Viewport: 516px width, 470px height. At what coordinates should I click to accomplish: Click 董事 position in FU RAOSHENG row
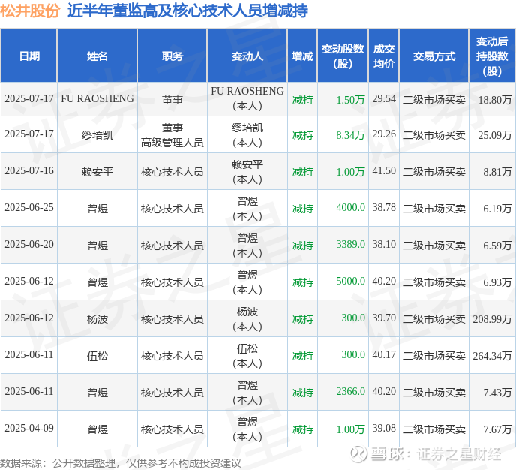pyautogui.click(x=172, y=100)
